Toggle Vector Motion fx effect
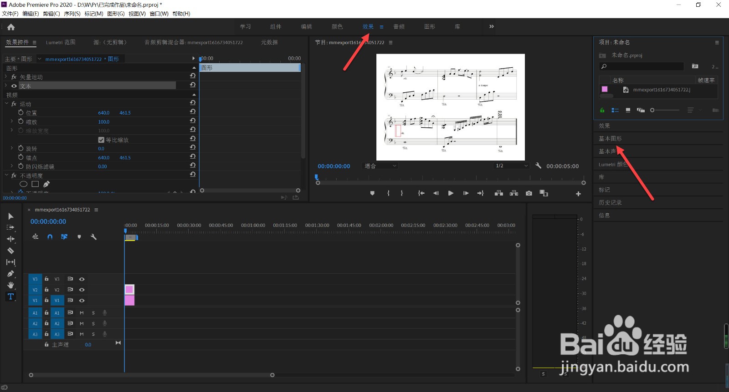Viewport: 729px width, 392px height. 14,77
